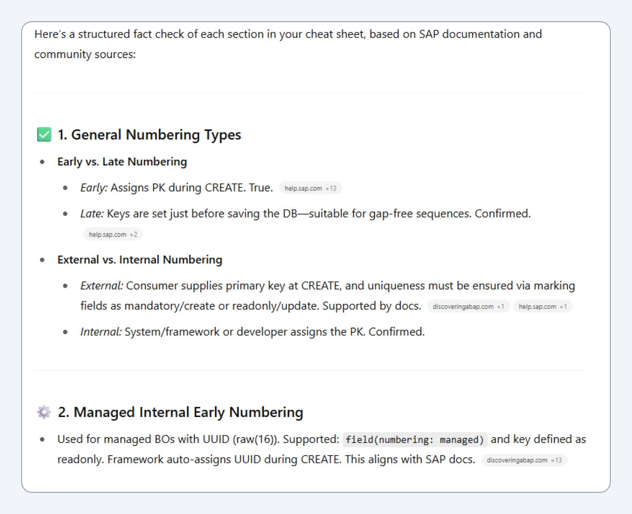632x514 pixels.
Task: Click the bullet before 'Early vs. Late Numbering'
Action: tap(42, 162)
